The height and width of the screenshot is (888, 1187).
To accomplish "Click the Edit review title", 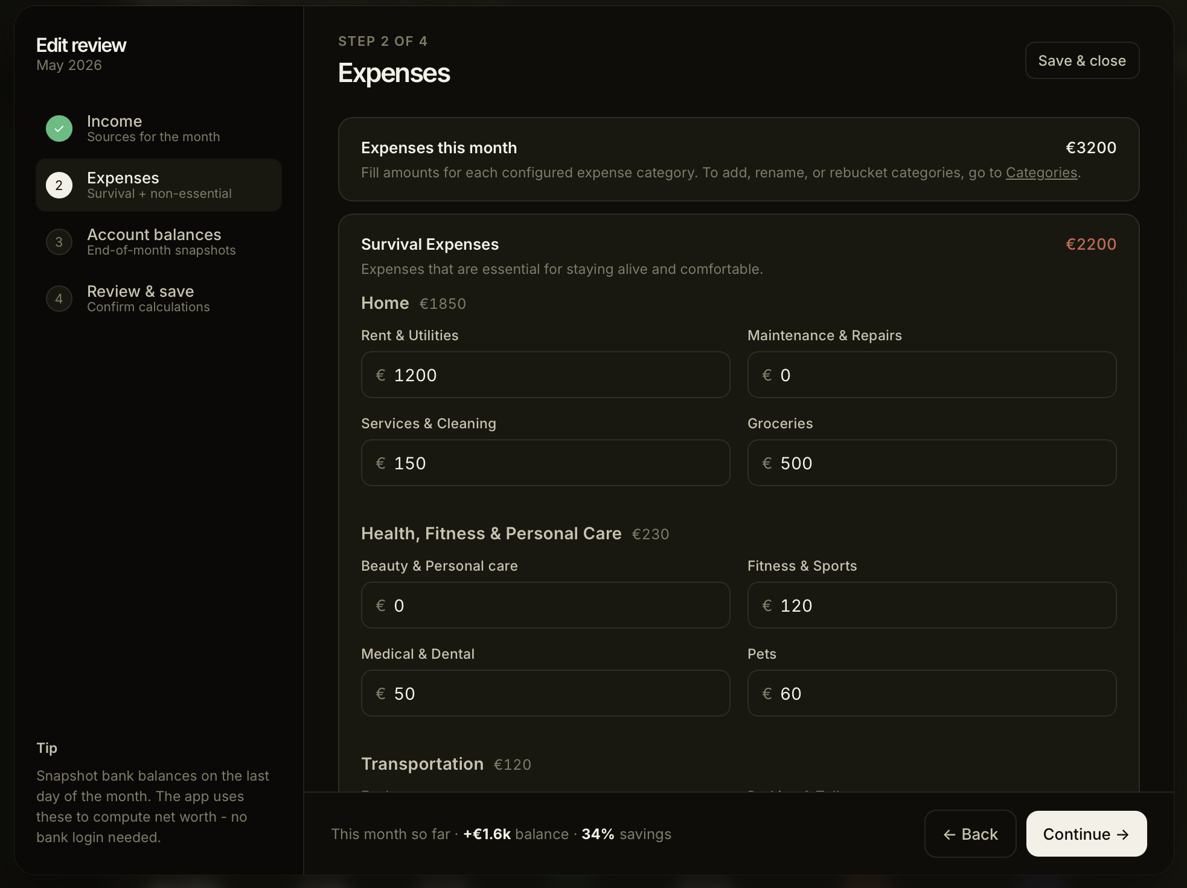I will point(81,45).
